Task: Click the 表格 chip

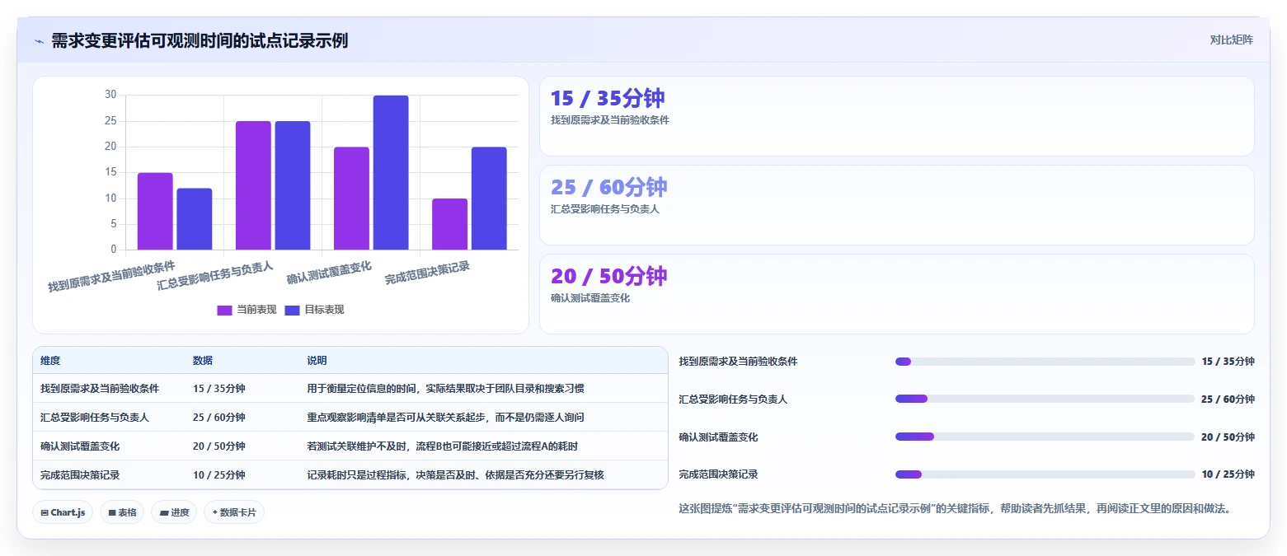Action: (122, 512)
